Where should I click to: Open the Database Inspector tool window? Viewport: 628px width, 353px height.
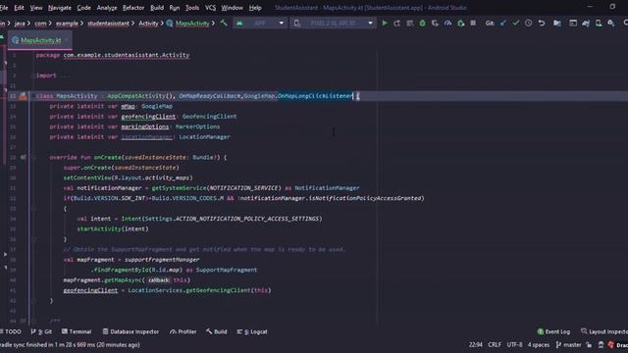tap(131, 331)
